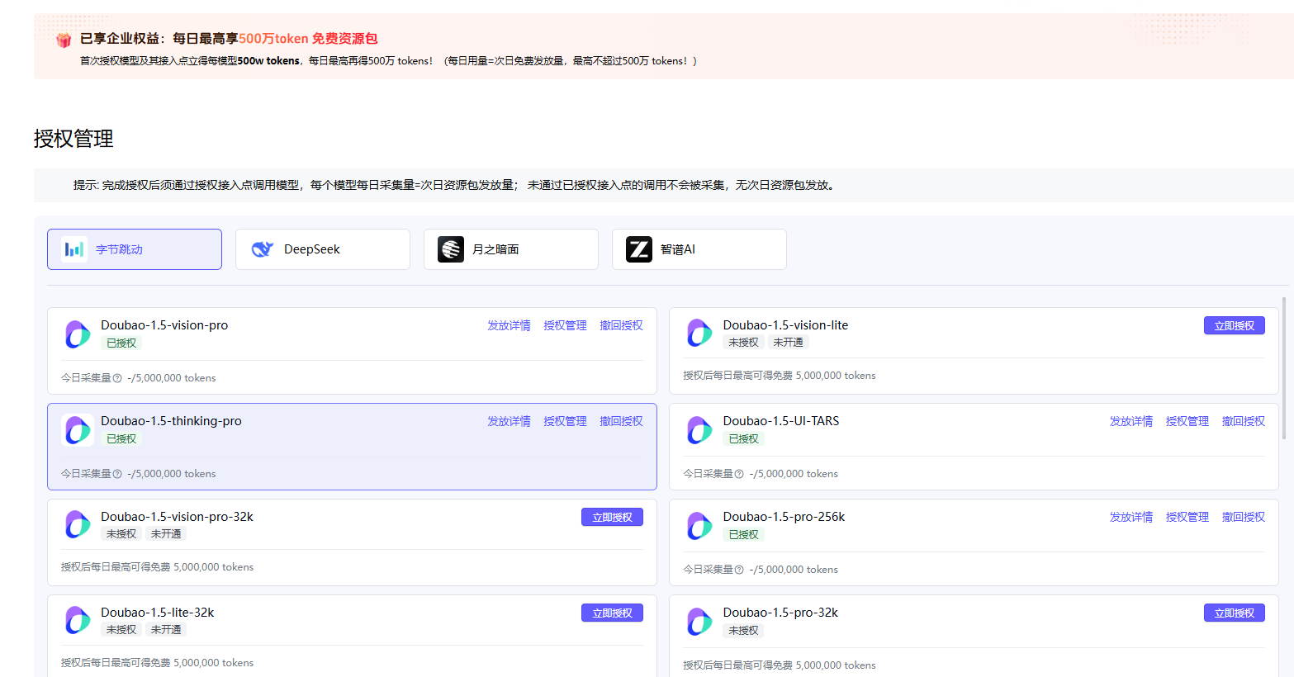Click the 智谱AI Z logo icon
Screen dimensions: 1294x677
pyautogui.click(x=639, y=249)
